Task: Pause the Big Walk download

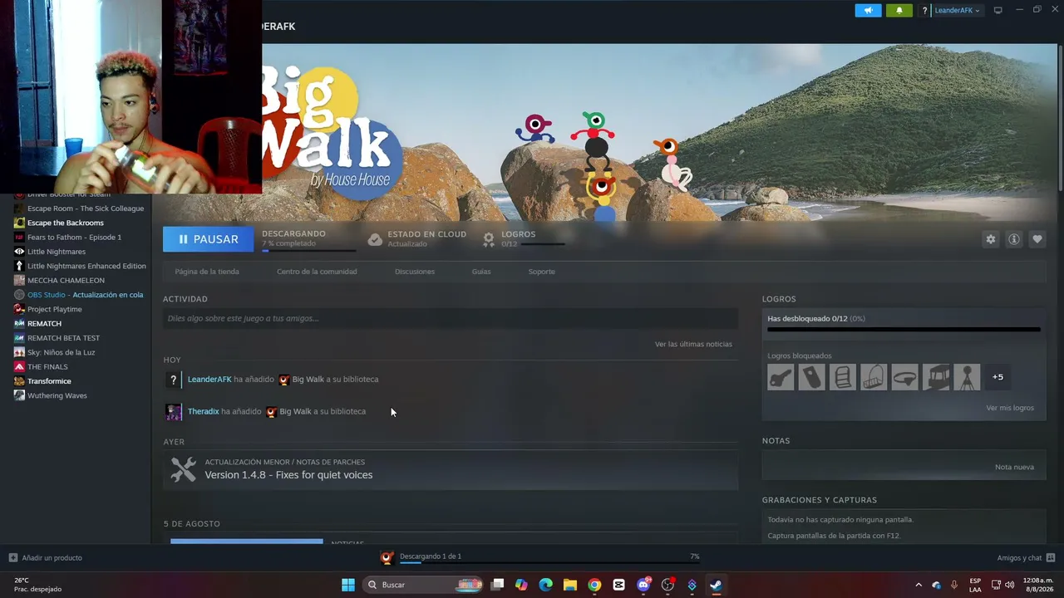Action: [208, 239]
